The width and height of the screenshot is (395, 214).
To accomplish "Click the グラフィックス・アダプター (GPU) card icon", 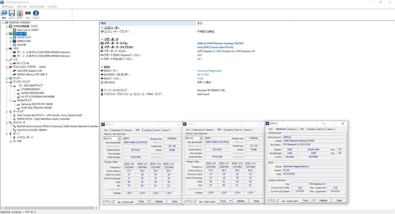I will pos(11,67).
